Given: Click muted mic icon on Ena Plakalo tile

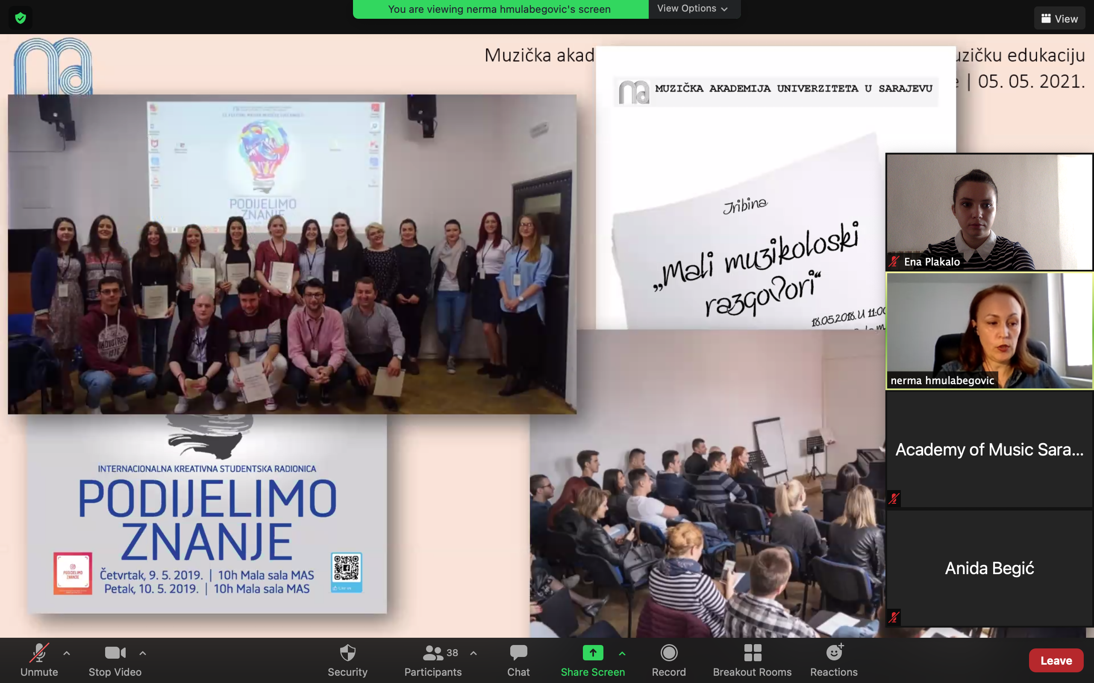Looking at the screenshot, I should click(894, 262).
